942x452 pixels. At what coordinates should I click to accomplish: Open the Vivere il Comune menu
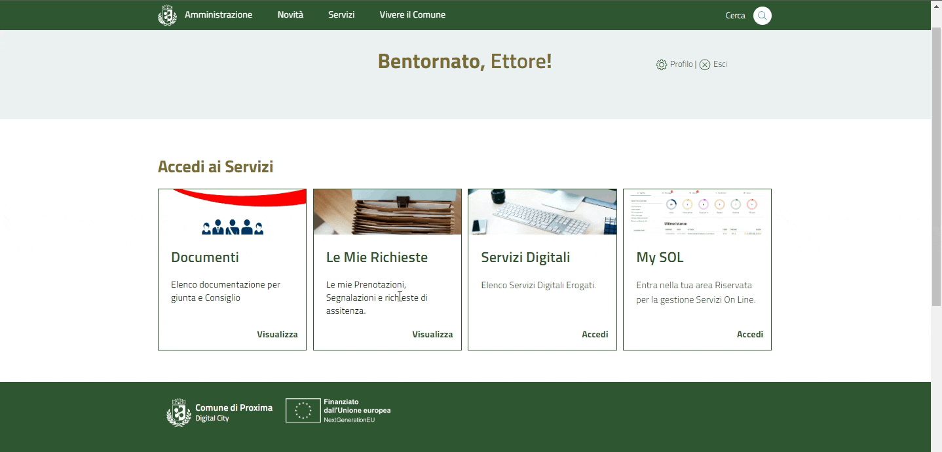[x=412, y=15]
